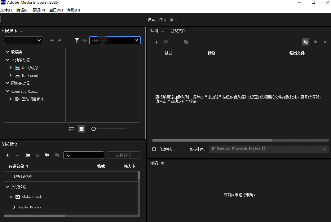
Task: Click the 应用预设 button
Action: pos(123,155)
